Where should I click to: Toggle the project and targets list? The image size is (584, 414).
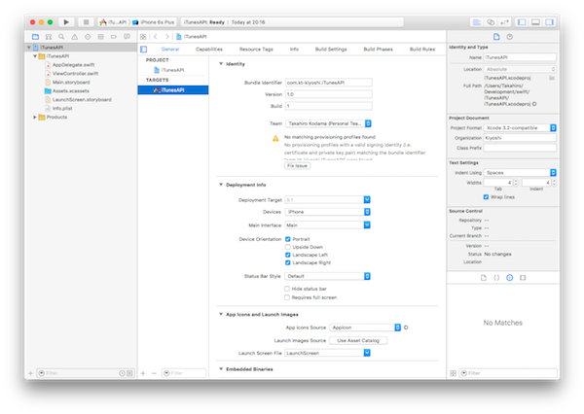click(144, 50)
